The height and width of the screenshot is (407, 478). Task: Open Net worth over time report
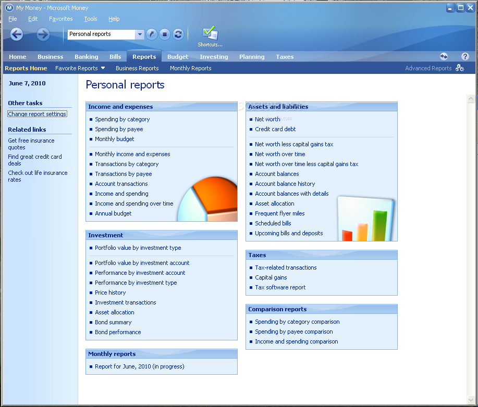click(x=280, y=154)
